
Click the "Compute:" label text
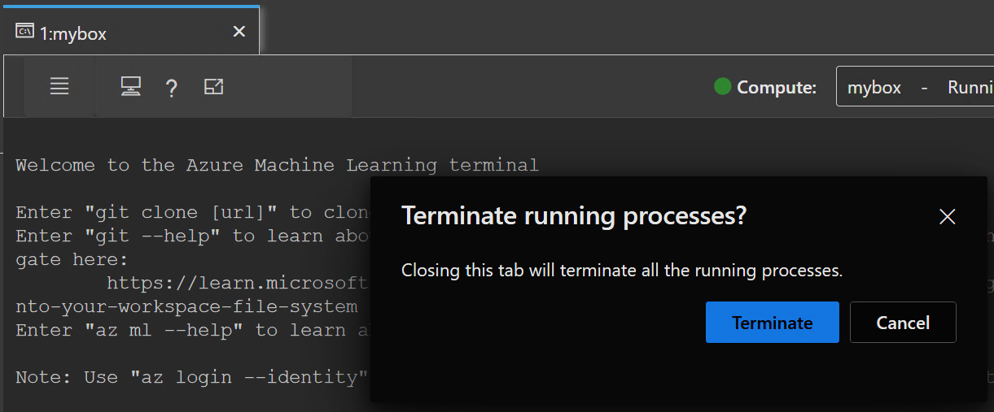point(777,88)
